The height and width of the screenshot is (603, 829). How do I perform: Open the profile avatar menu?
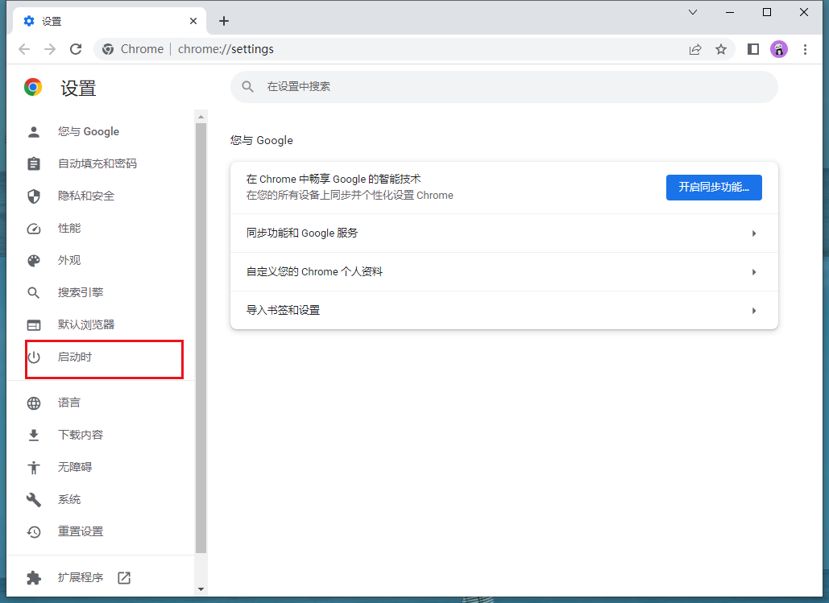point(779,49)
